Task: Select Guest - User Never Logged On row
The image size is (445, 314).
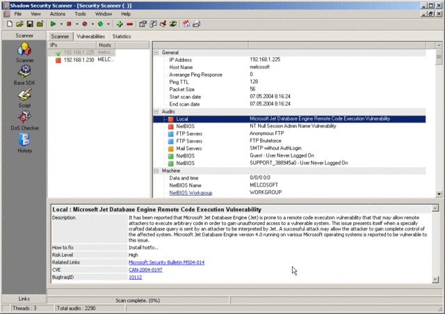Action: 289,156
